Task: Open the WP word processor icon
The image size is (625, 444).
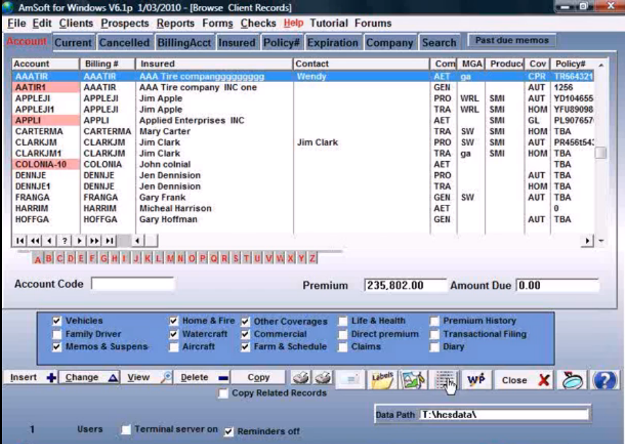Action: 476,378
